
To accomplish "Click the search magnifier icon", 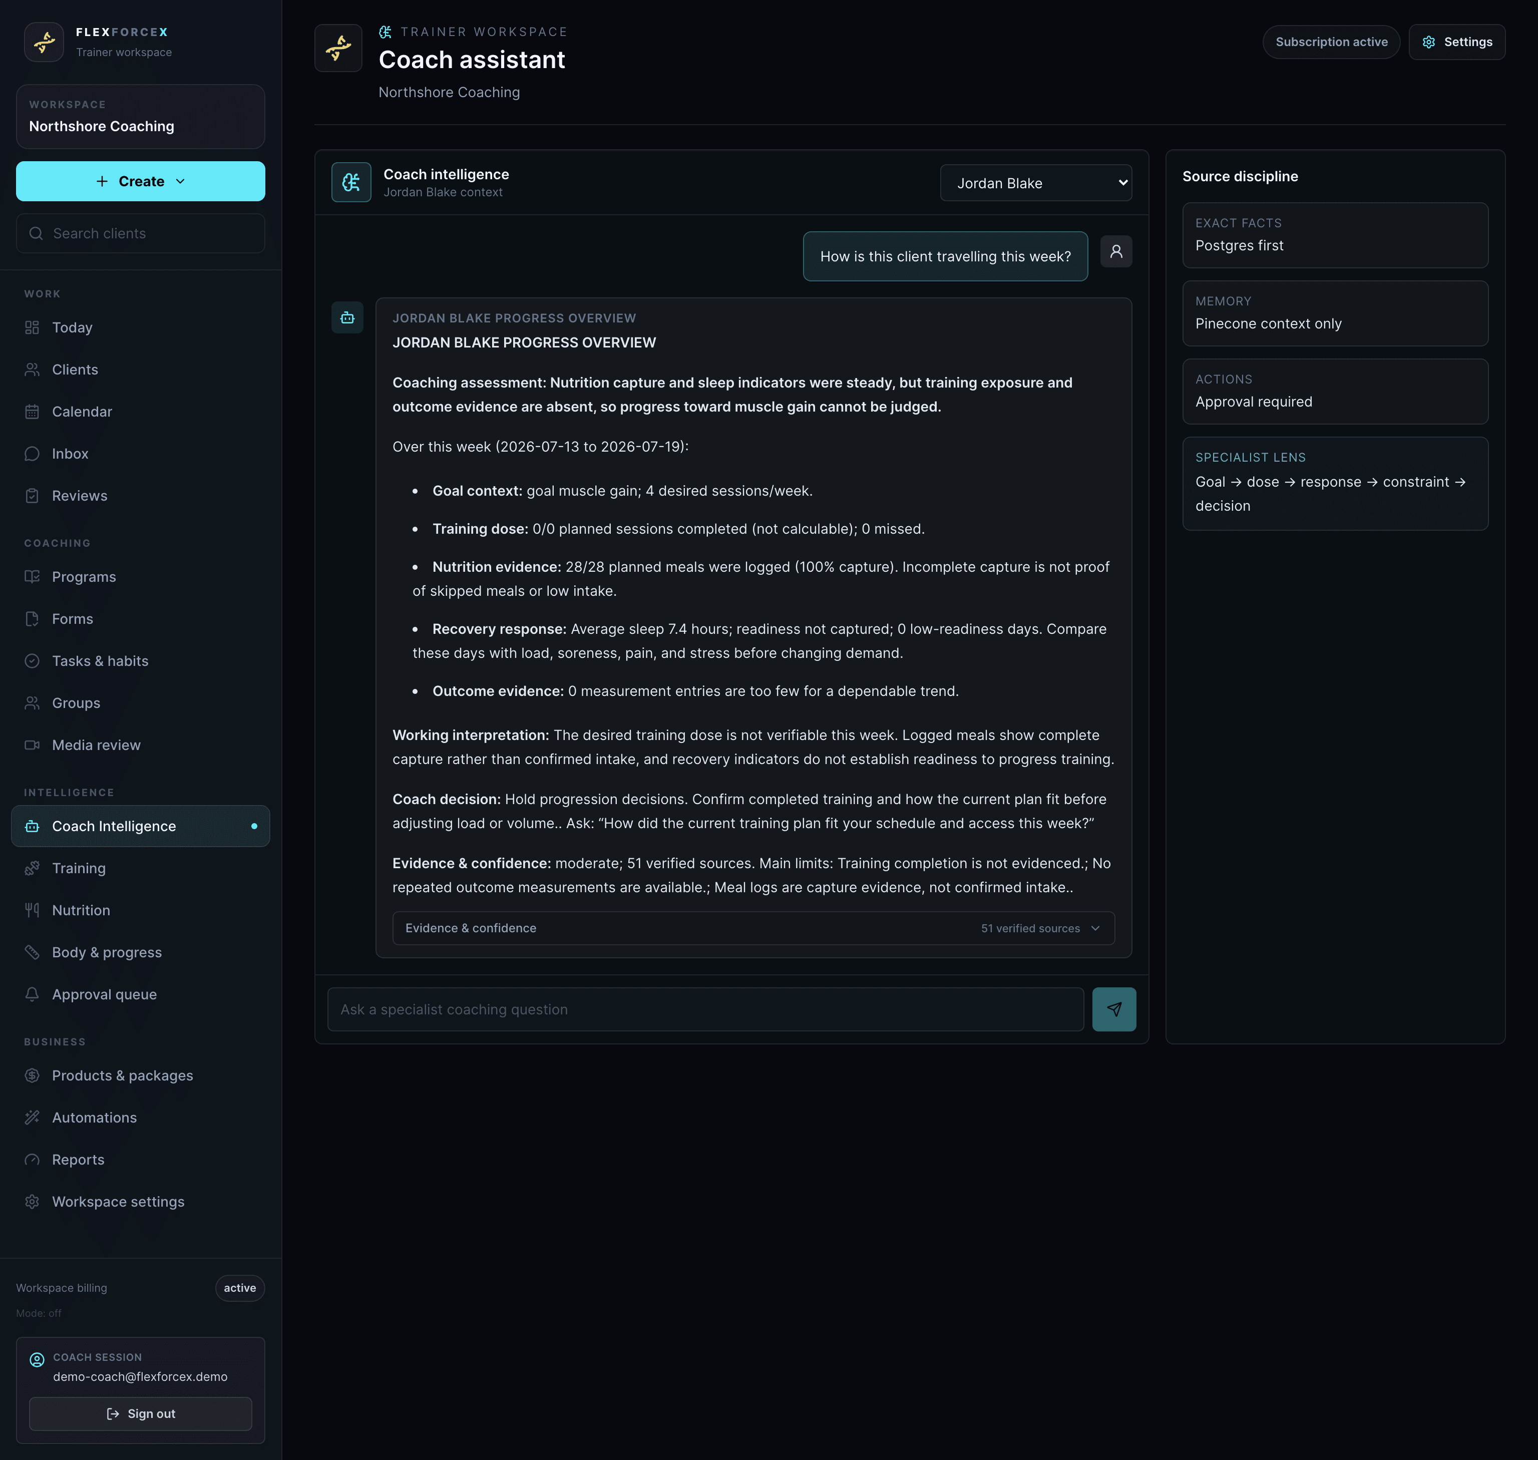I will click(x=36, y=233).
